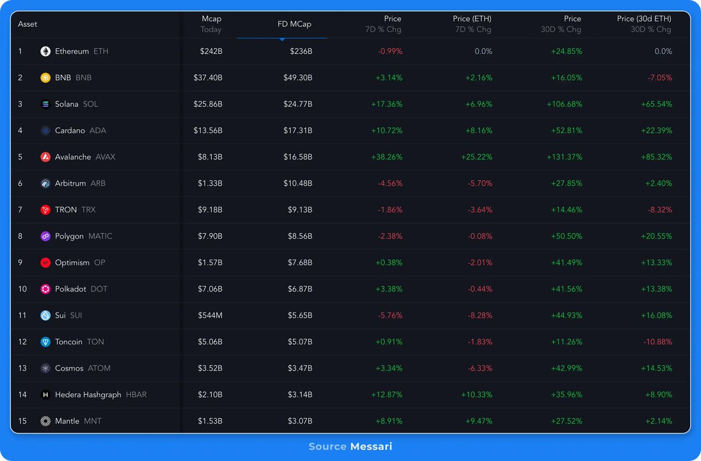The width and height of the screenshot is (701, 461).
Task: Click the Price (ETH) column header
Action: (x=471, y=24)
